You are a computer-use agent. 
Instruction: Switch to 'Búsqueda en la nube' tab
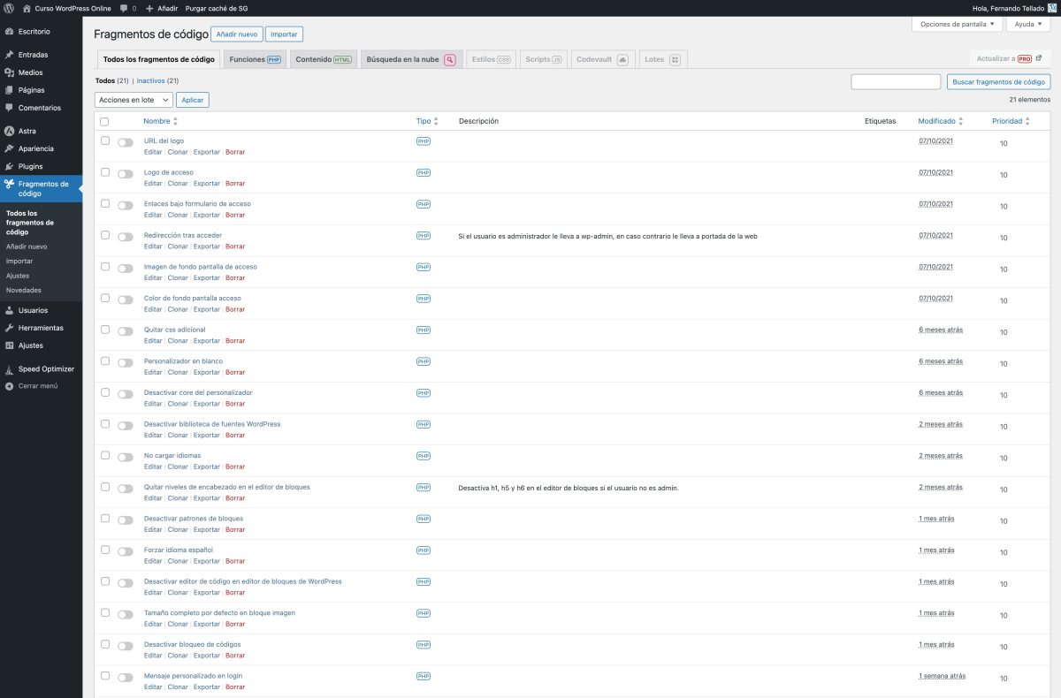click(411, 59)
